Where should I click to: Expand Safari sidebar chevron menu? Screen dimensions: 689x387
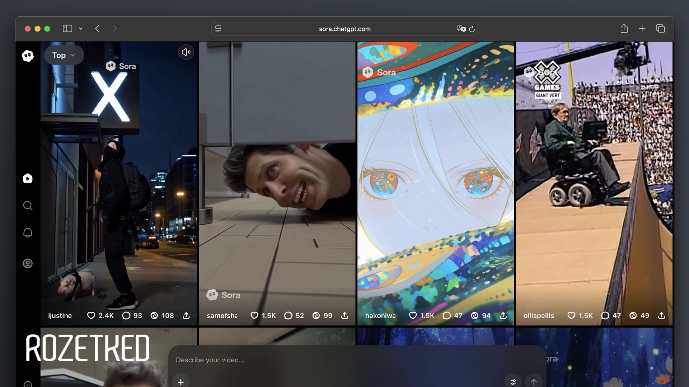click(81, 29)
